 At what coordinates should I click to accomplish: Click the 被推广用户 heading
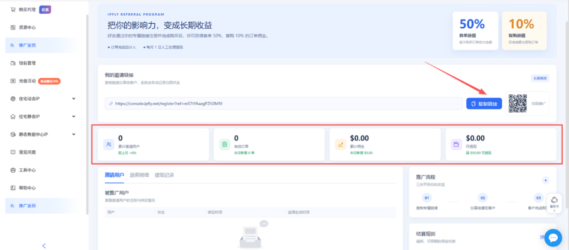(117, 192)
